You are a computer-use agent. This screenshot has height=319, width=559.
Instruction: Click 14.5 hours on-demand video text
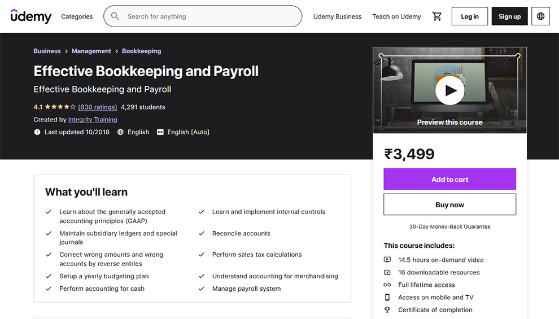pyautogui.click(x=440, y=260)
